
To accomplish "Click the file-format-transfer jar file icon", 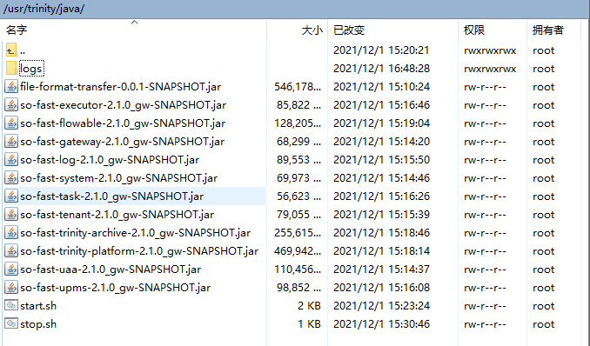I will click(11, 87).
